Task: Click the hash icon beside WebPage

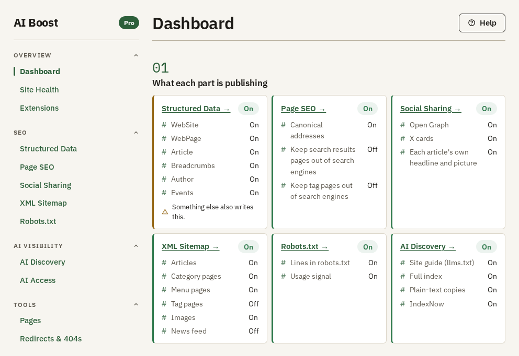Action: (164, 138)
